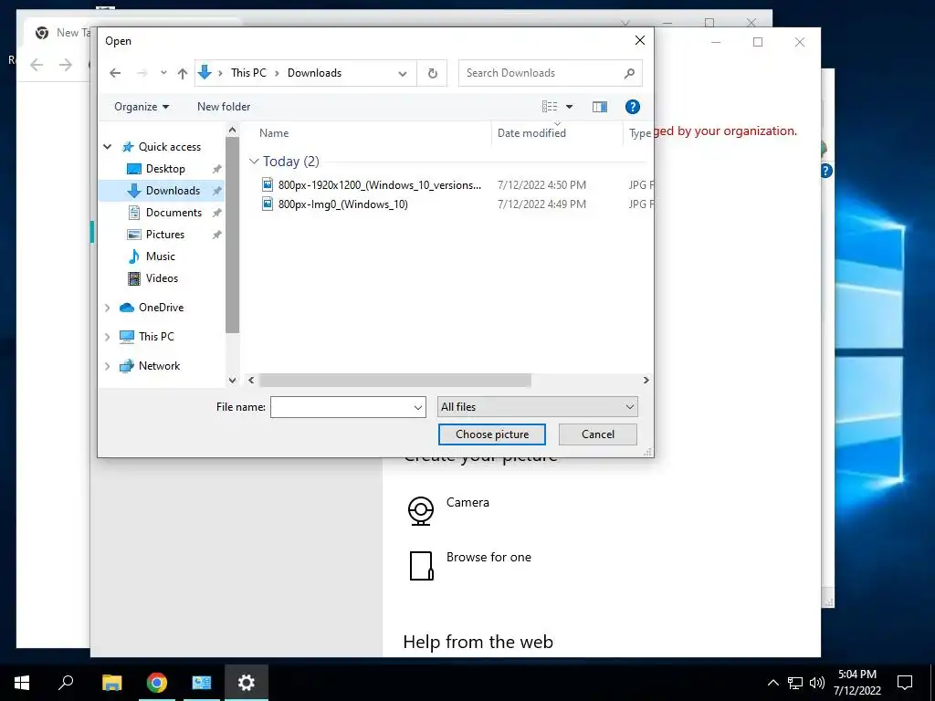Click the search magnifier icon
The width and height of the screenshot is (935, 701).
point(629,73)
